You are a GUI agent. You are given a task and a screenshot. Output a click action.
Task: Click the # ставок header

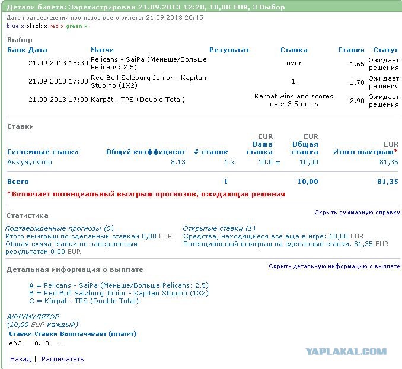211,152
